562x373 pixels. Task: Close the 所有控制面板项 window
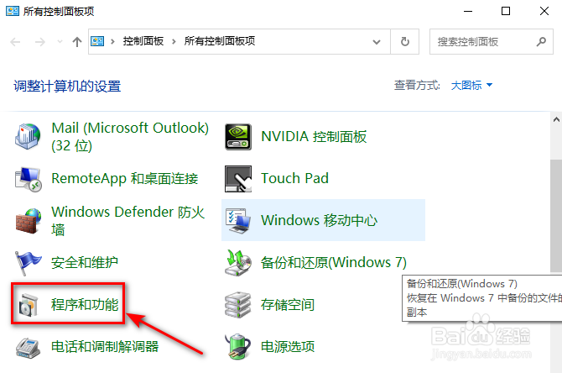pos(544,12)
